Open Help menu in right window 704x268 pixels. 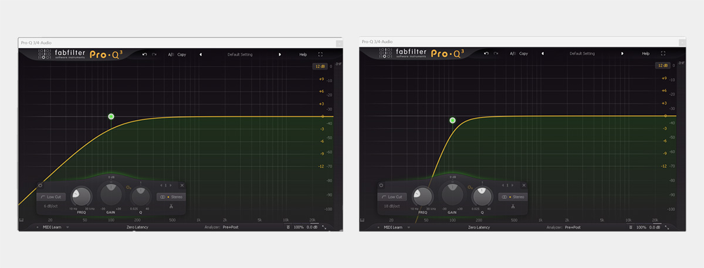click(645, 53)
